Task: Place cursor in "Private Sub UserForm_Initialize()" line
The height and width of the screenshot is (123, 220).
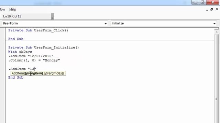Action: pos(44,47)
